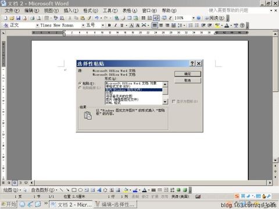Image resolution: width=279 pixels, height=209 pixels.
Task: Open the 绘图 (Draw) dropdown menu
Action: click(x=12, y=190)
